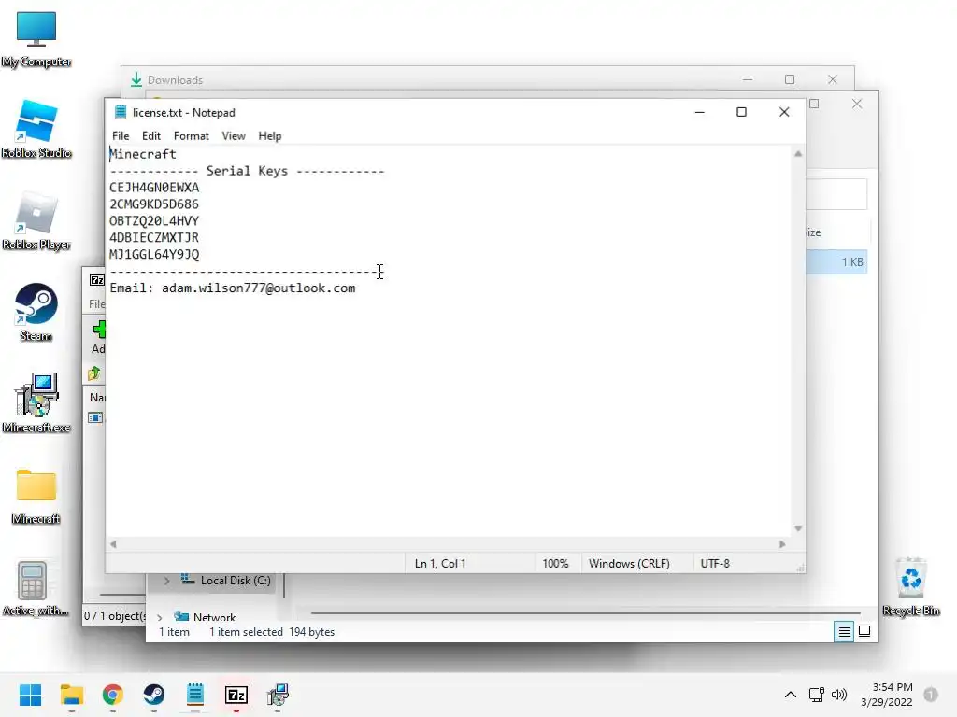Select the Steam desktop shortcut
Screen dimensions: 957x717
point(36,312)
